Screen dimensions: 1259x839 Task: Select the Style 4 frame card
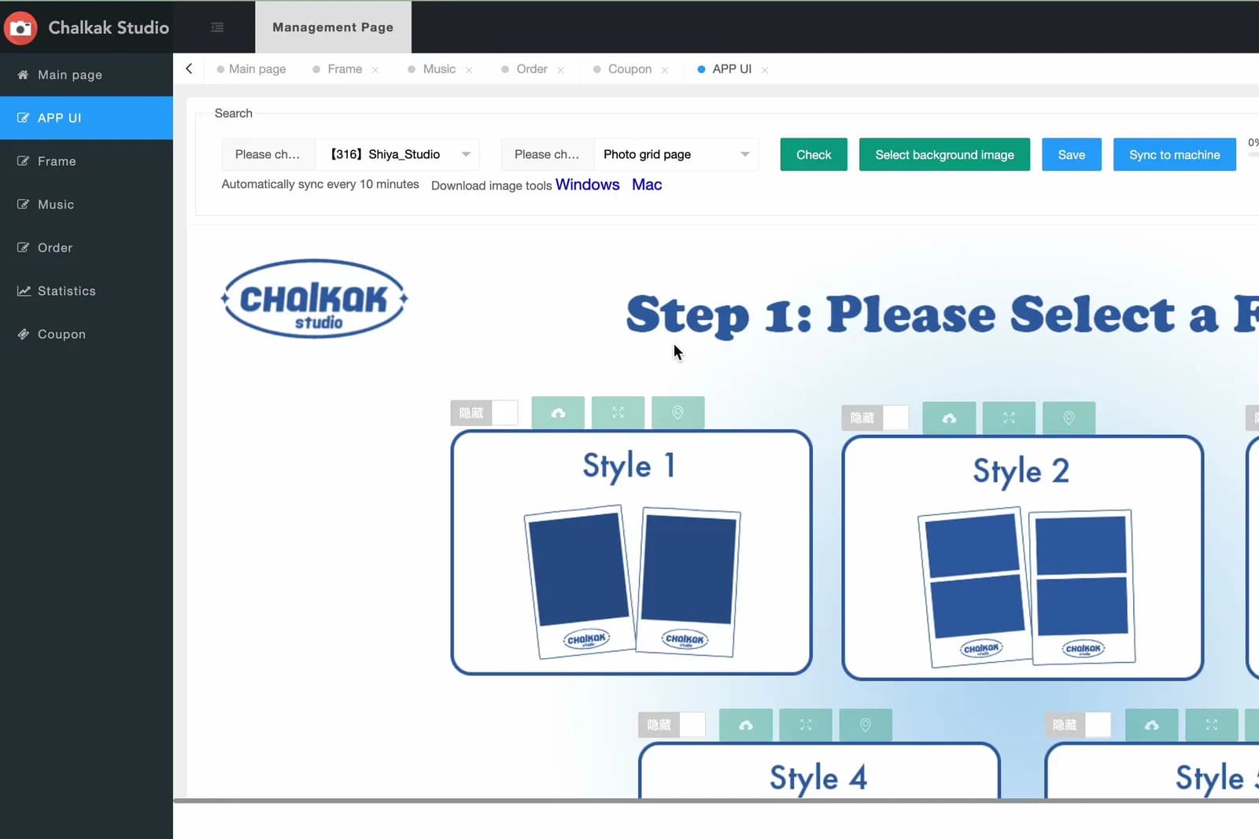[x=819, y=771]
